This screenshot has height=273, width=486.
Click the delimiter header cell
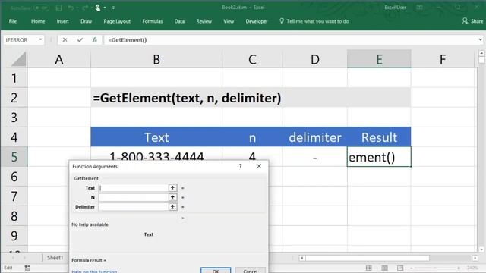tap(314, 136)
